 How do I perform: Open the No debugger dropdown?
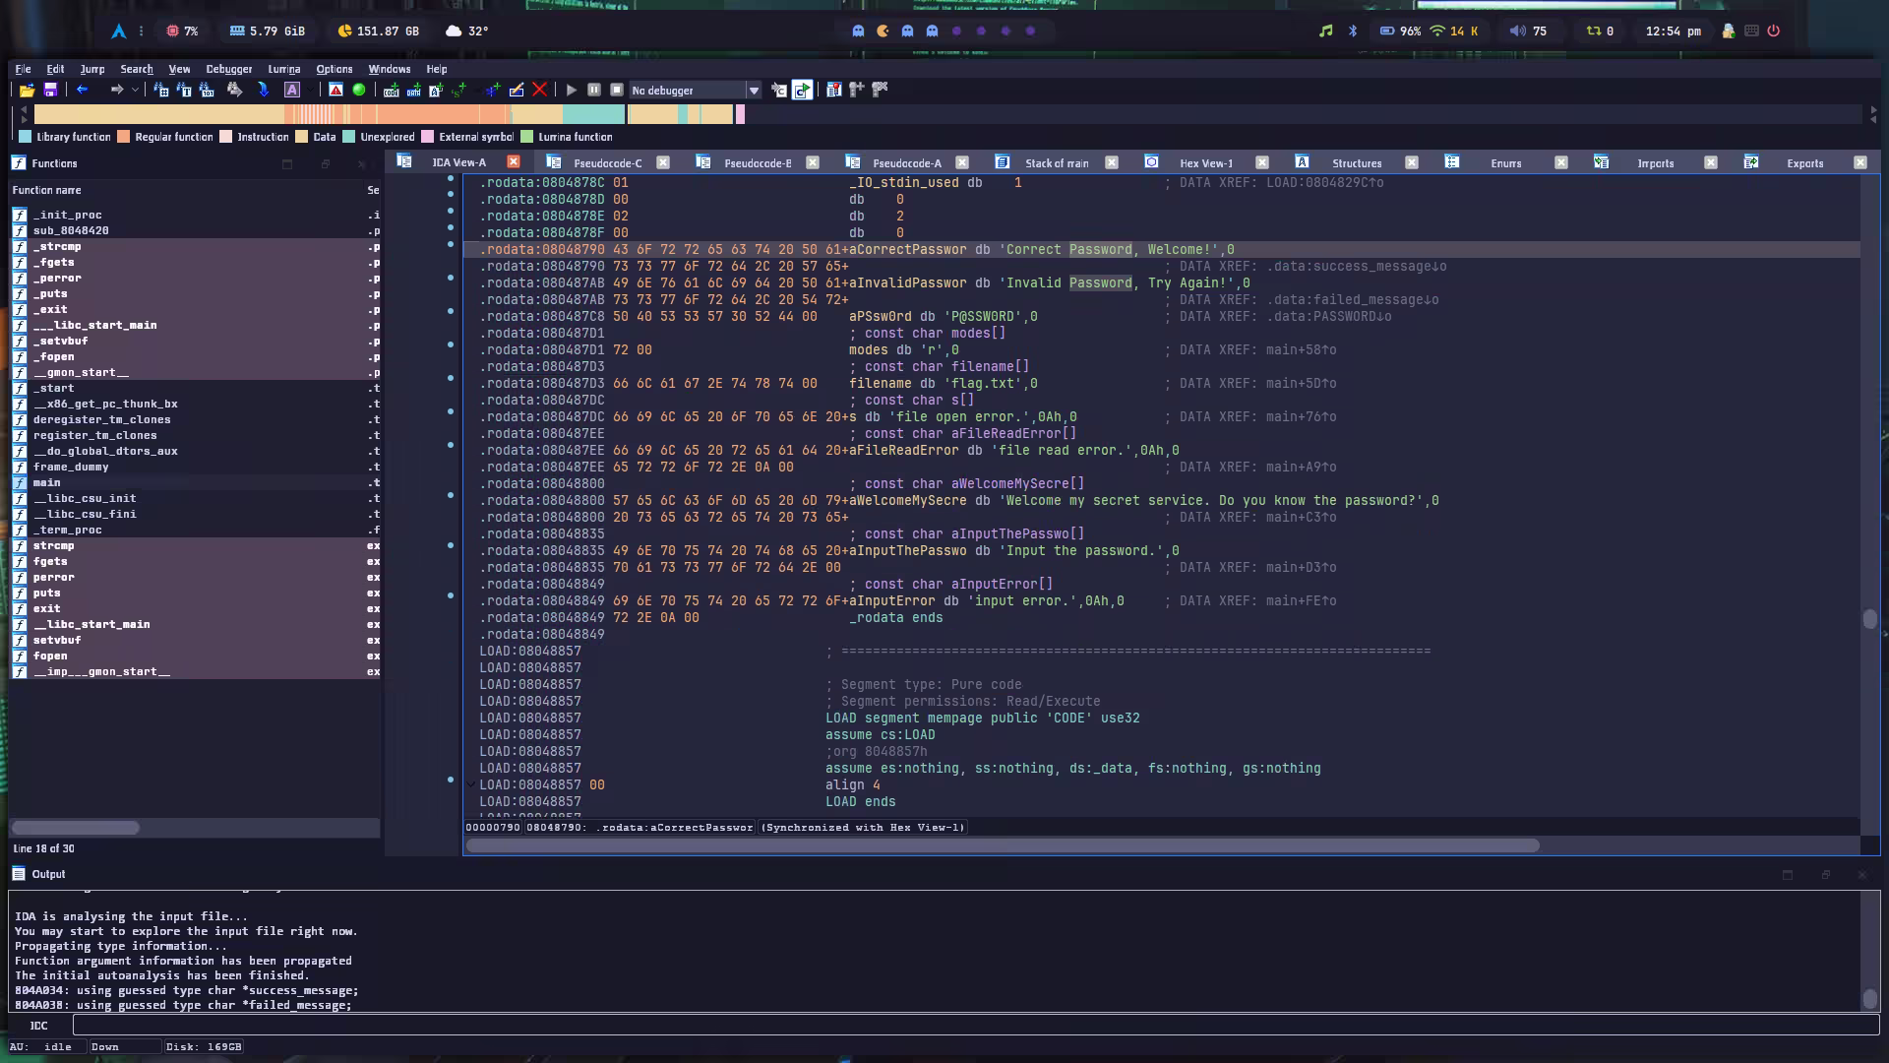tap(754, 91)
